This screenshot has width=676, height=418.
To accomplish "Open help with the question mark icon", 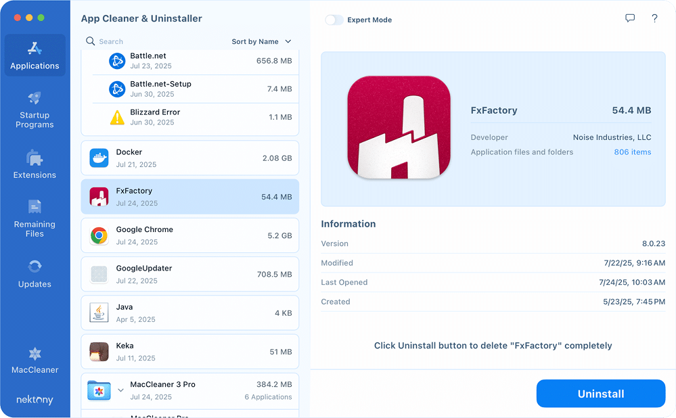I will [654, 18].
